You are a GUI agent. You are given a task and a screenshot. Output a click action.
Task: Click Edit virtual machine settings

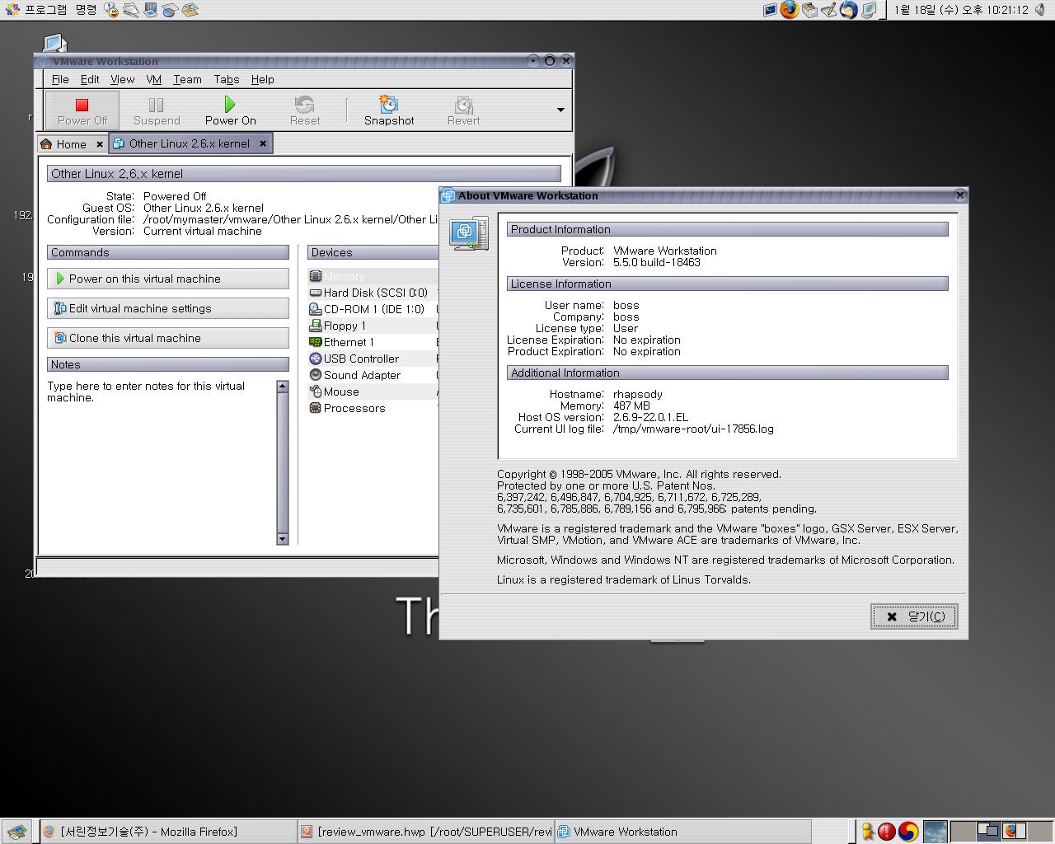tap(168, 308)
